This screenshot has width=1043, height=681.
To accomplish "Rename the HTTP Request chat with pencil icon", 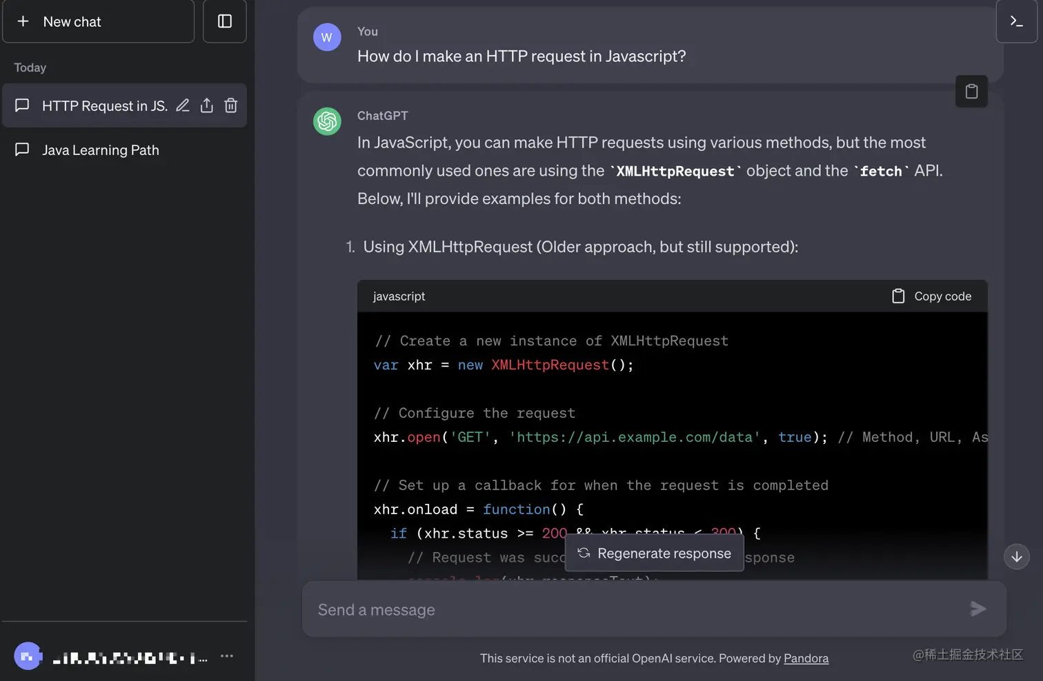I will click(x=183, y=105).
